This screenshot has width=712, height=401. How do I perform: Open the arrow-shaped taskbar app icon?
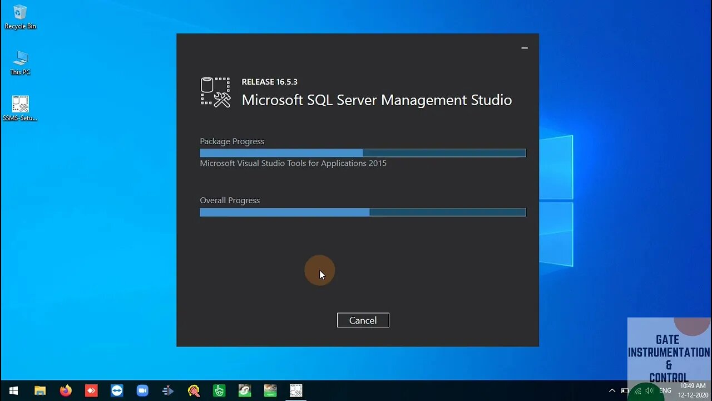(168, 390)
